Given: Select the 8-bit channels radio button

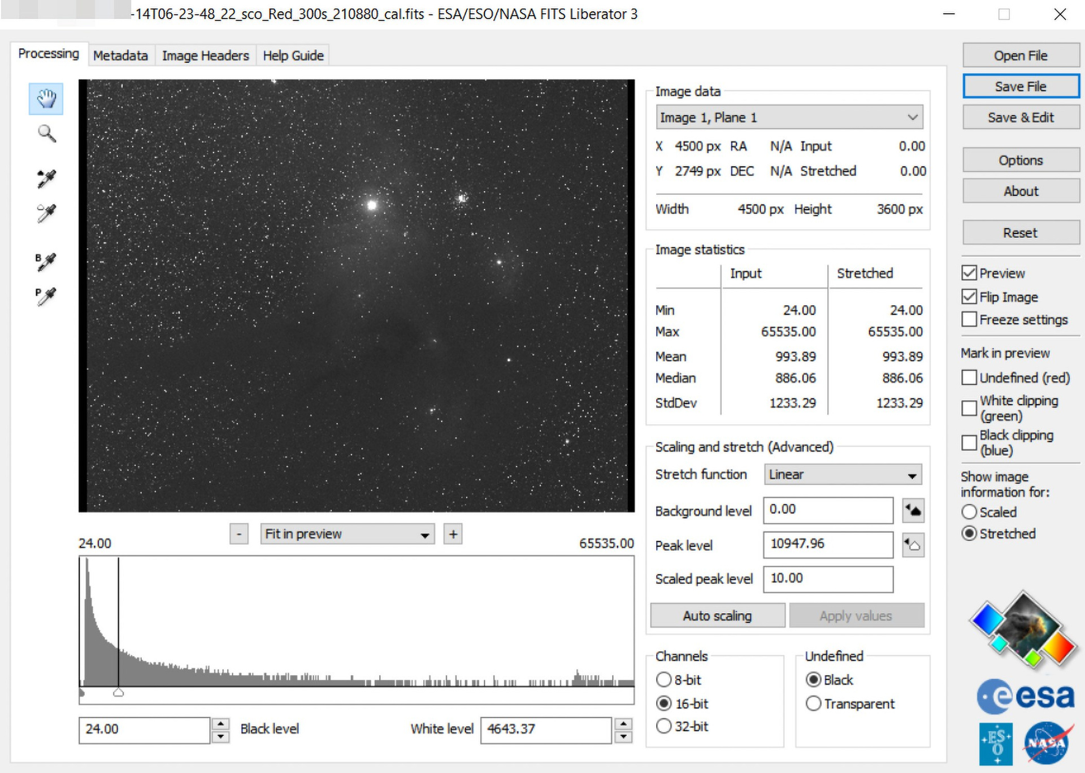Looking at the screenshot, I should [664, 680].
